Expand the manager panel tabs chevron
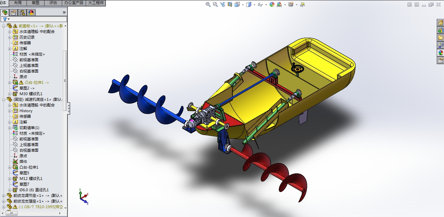444x217 pixels. [64, 13]
